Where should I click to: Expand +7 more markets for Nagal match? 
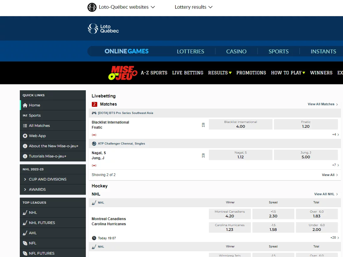335,165
